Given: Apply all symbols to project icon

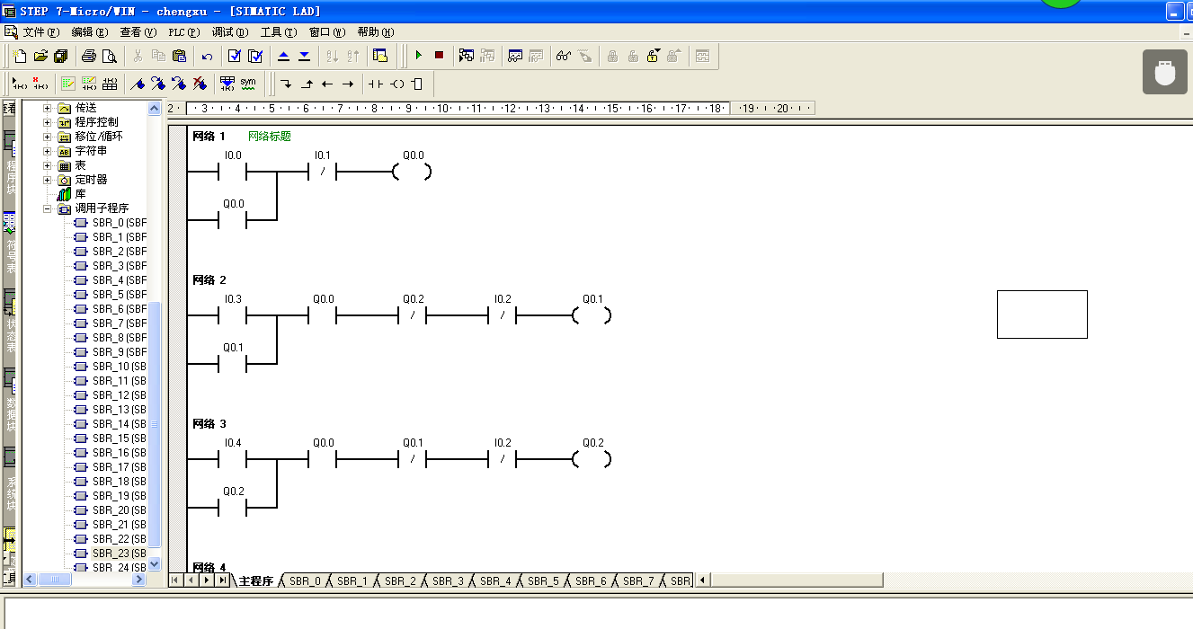Looking at the screenshot, I should pyautogui.click(x=227, y=84).
